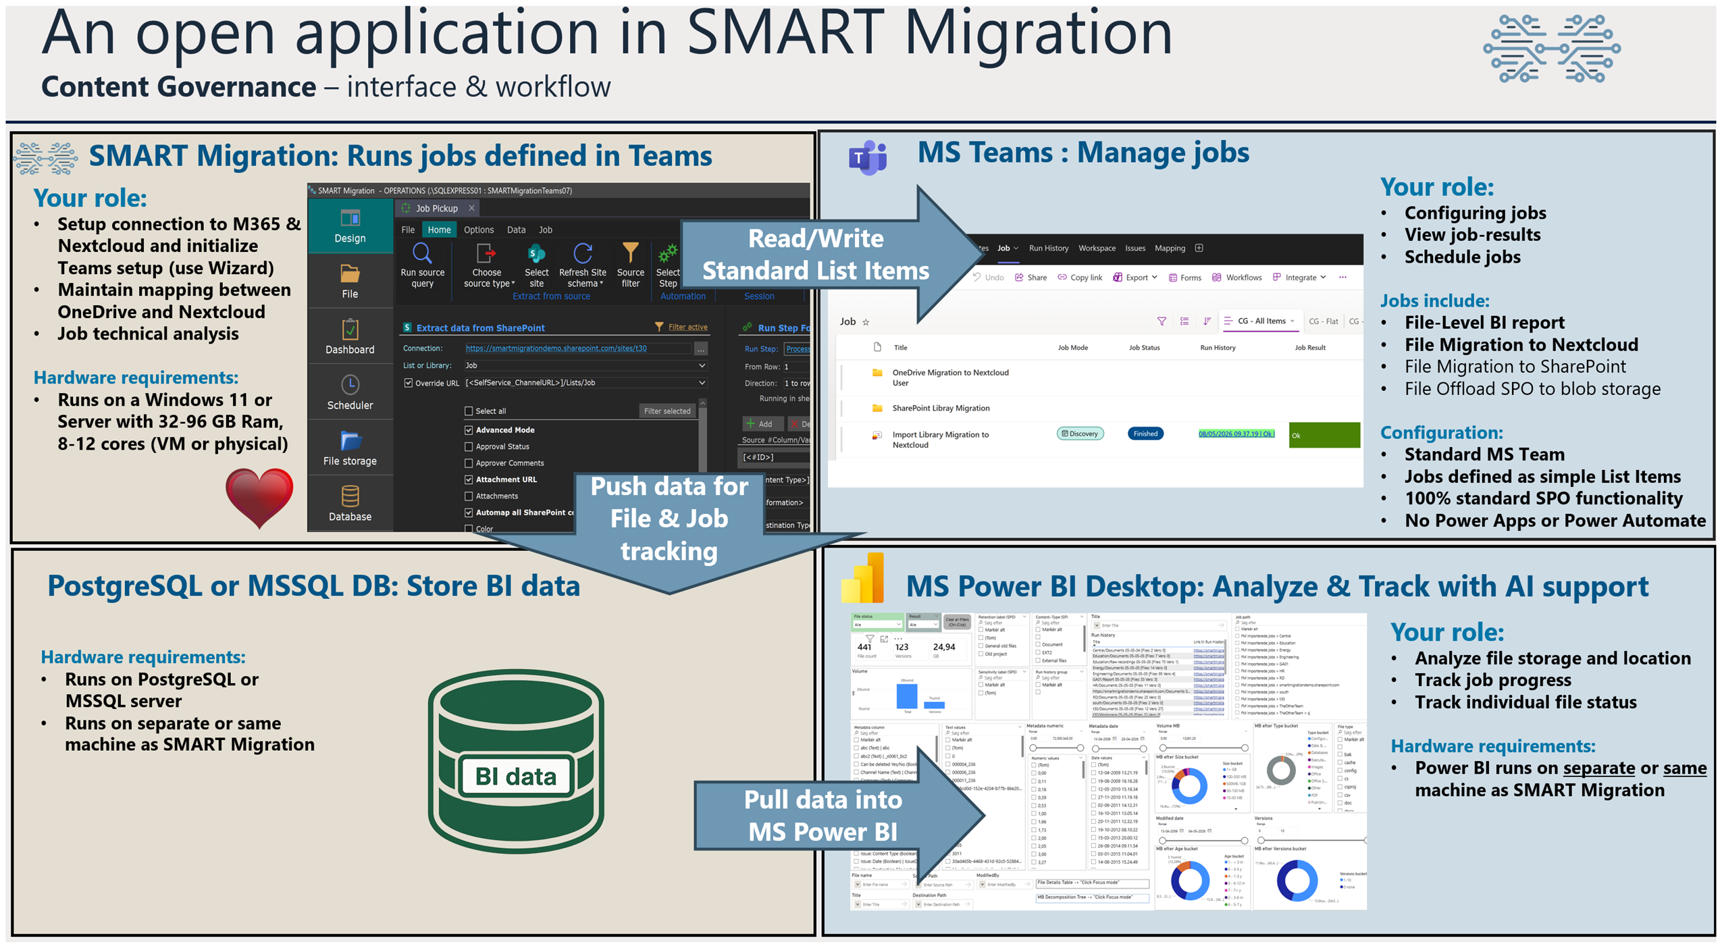Viewport: 1722px width, 948px height.
Task: Click the group-by icon in Job list
Action: (x=1184, y=321)
